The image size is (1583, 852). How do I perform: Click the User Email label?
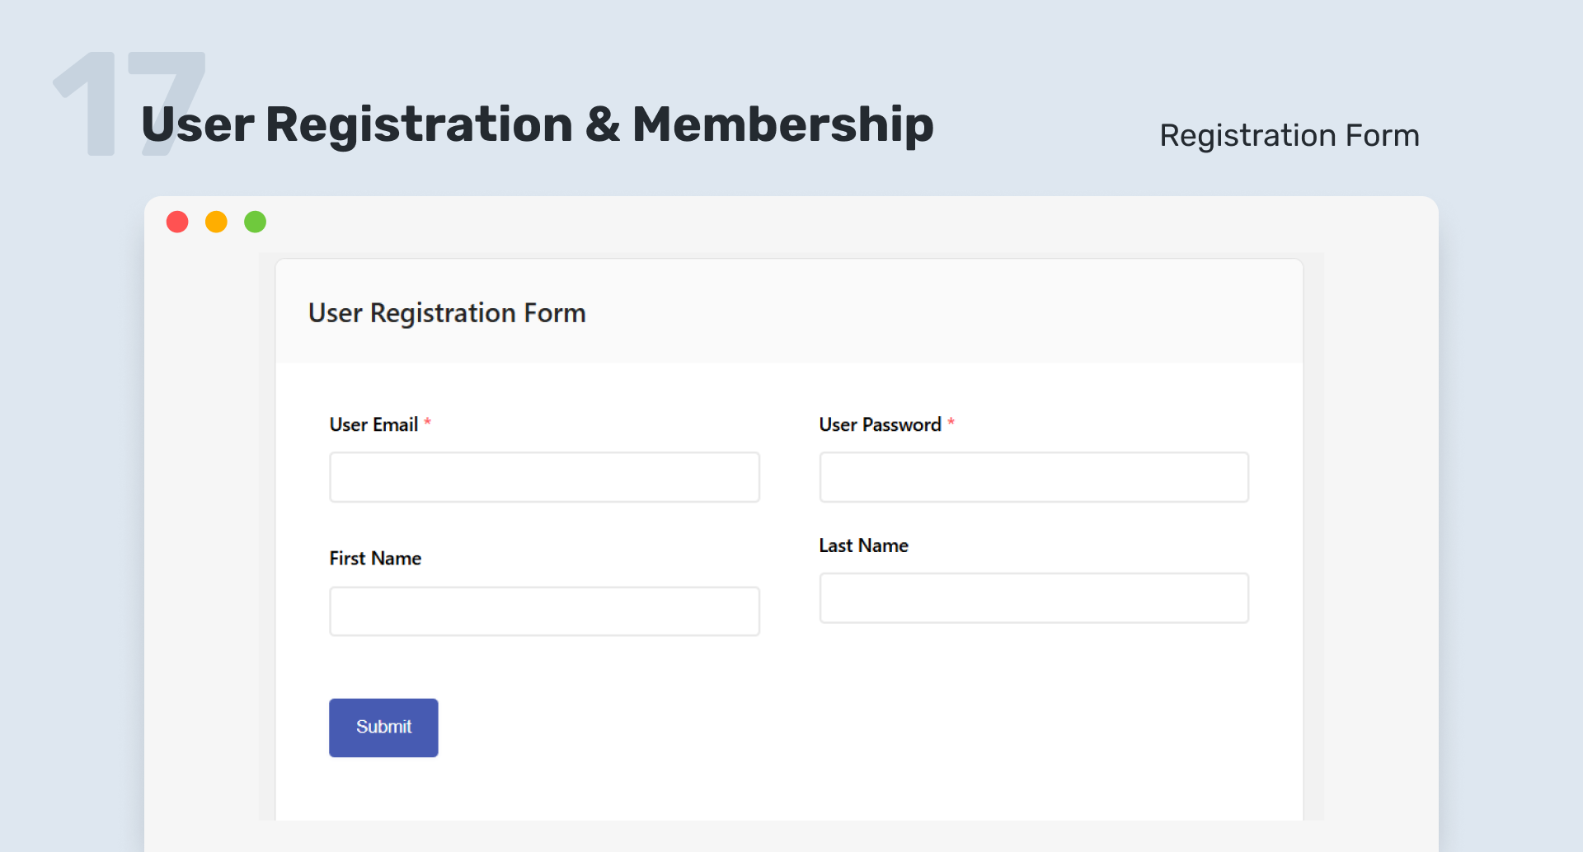coord(373,424)
